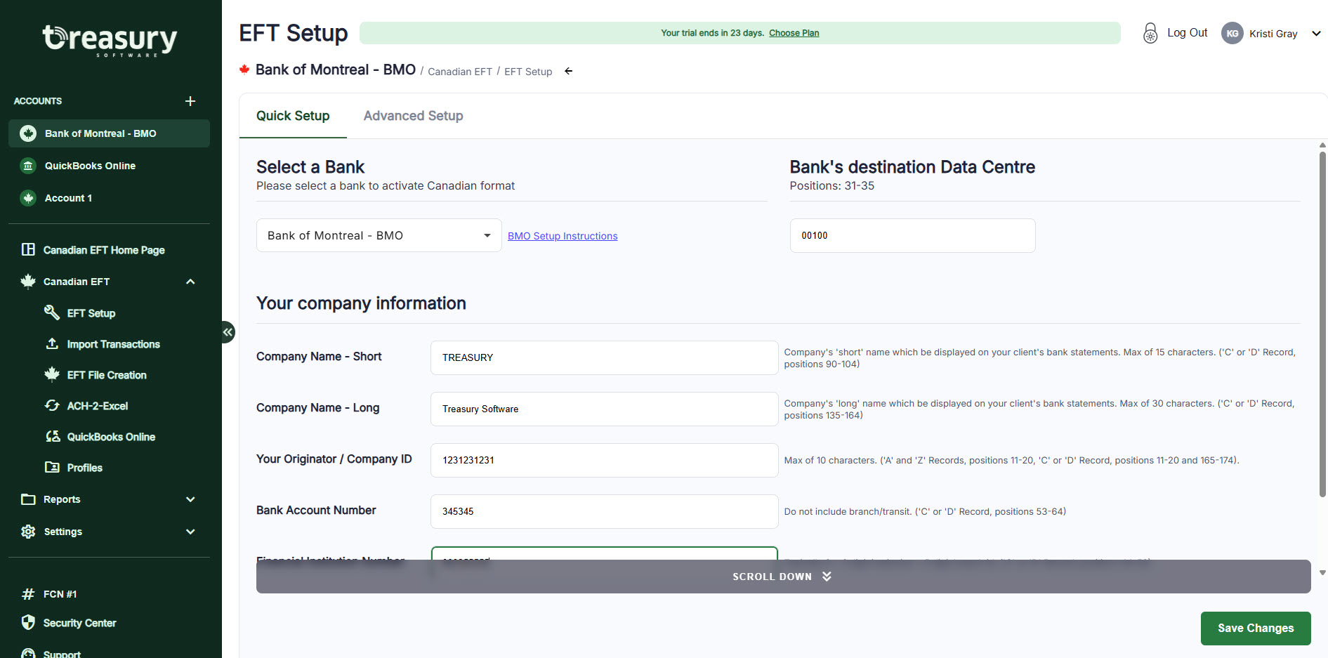
Task: Click the QuickBooks Online account bank icon
Action: pos(28,166)
